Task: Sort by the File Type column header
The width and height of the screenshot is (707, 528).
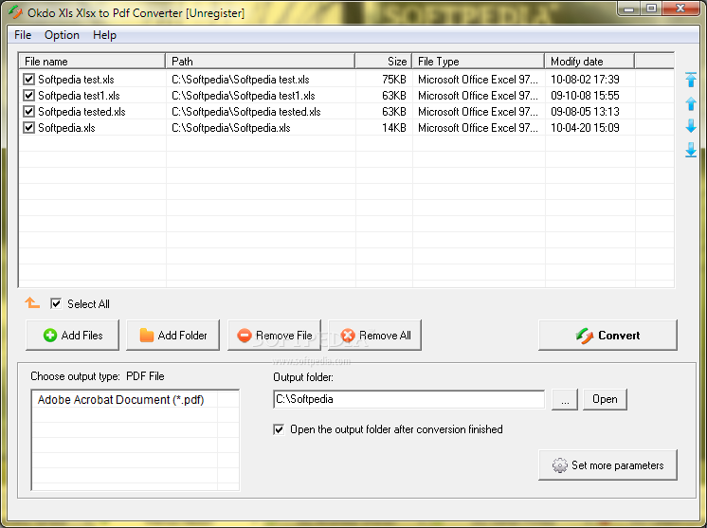Action: click(479, 62)
